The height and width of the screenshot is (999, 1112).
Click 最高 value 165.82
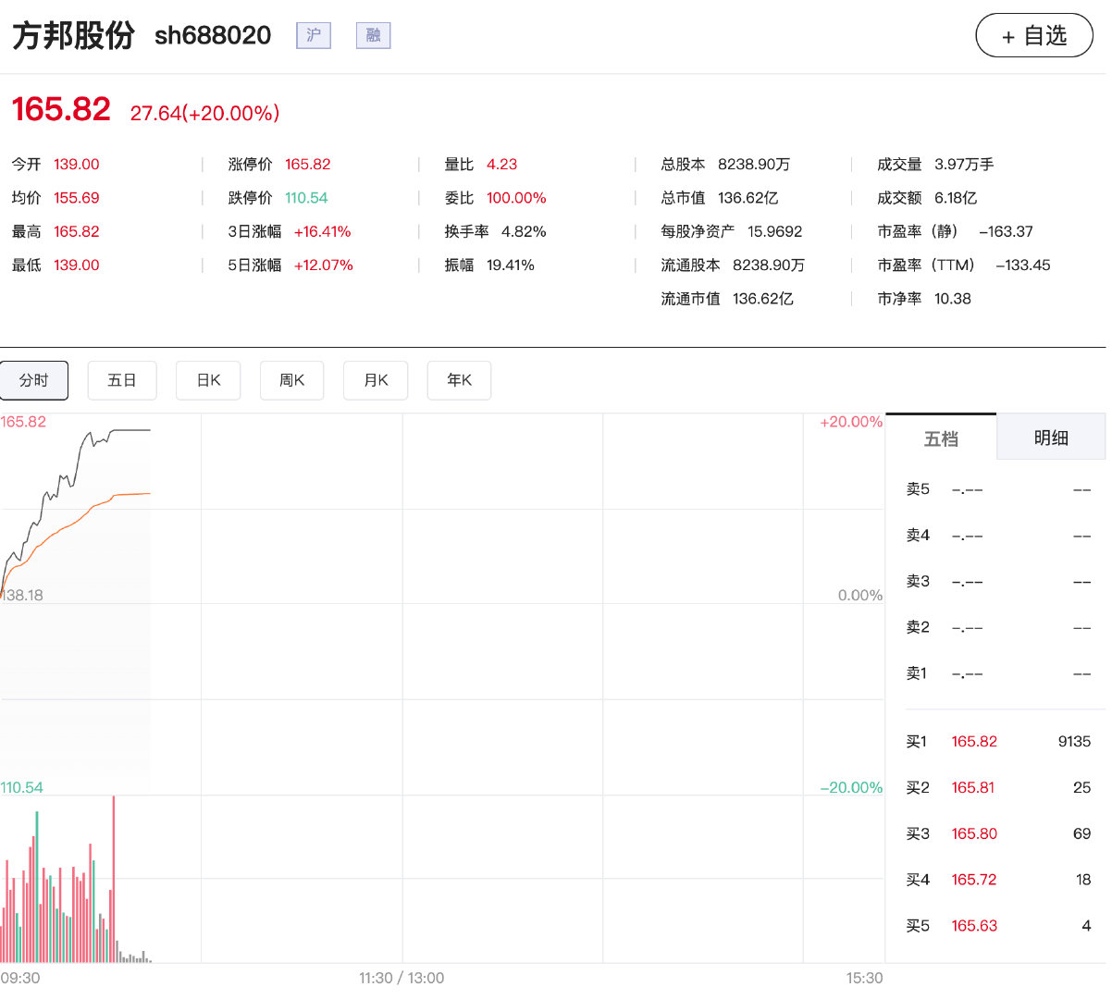[x=76, y=232]
